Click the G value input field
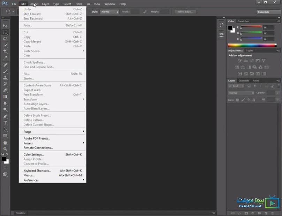The height and width of the screenshot is (216, 282). point(269,33)
